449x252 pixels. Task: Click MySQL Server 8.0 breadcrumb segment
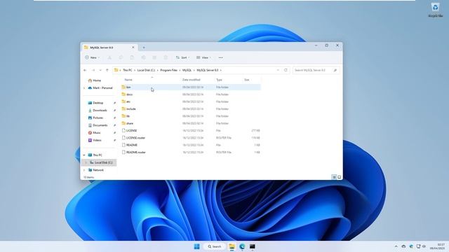pos(208,70)
